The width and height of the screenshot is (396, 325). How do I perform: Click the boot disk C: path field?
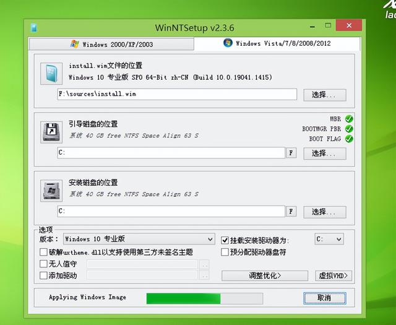pyautogui.click(x=171, y=153)
